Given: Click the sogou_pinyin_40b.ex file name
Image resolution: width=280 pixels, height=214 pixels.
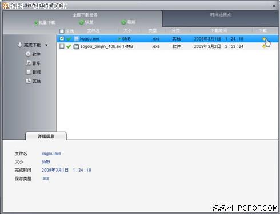Looking at the screenshot, I should tap(100, 46).
